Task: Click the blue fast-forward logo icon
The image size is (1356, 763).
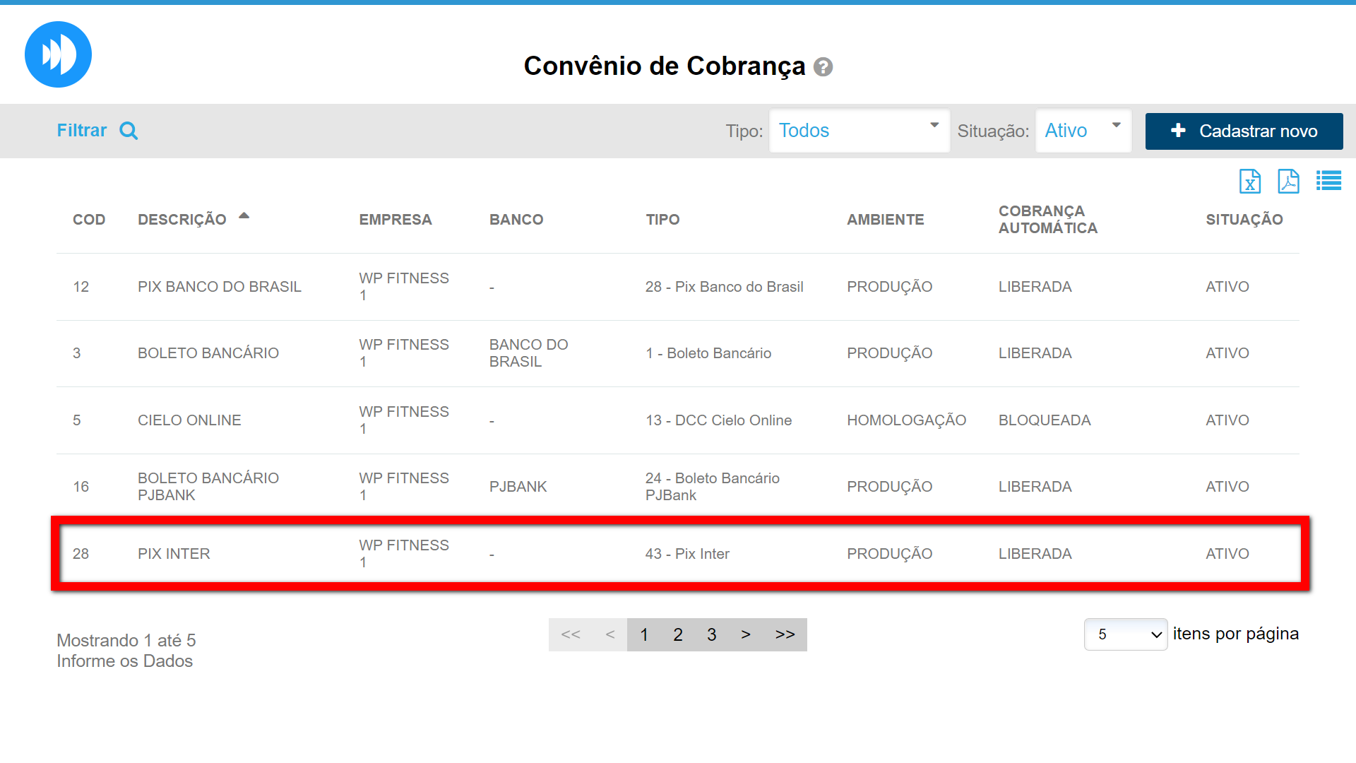Action: [58, 54]
